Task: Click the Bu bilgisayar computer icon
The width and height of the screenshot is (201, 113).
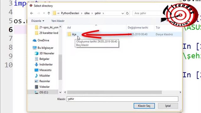Action: (x=35, y=48)
